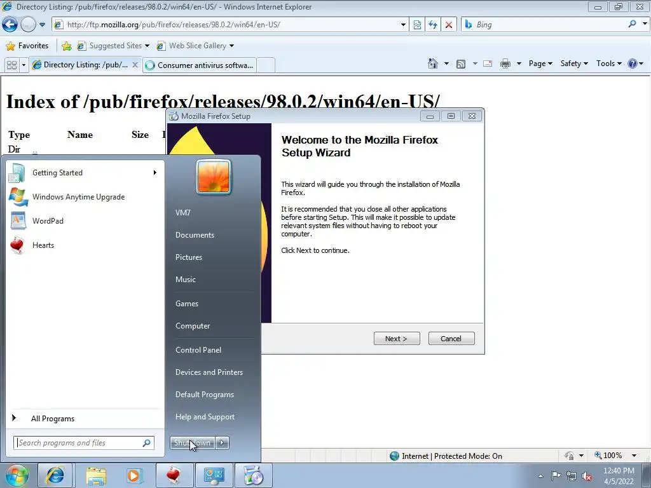Viewport: 651px width, 488px height.
Task: Open Pictures from Start menu
Action: coord(188,257)
